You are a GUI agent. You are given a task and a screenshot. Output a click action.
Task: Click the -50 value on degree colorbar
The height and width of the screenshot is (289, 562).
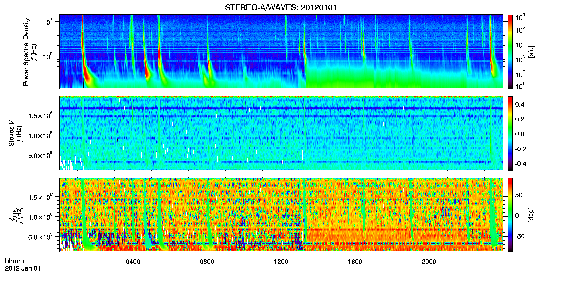click(519, 236)
